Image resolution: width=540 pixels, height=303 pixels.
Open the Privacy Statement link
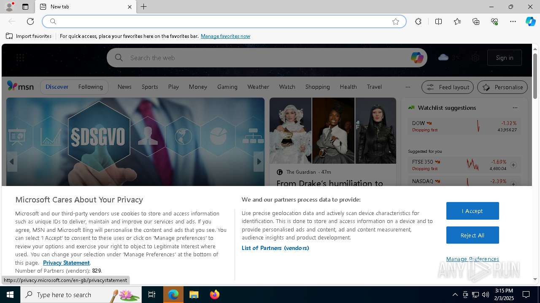click(x=66, y=263)
